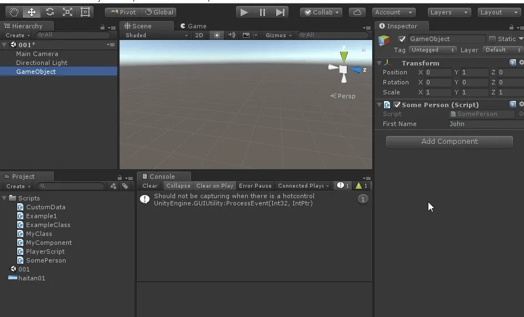Toggle scene effects image icon
Image resolution: width=524 pixels, height=317 pixels.
point(246,35)
